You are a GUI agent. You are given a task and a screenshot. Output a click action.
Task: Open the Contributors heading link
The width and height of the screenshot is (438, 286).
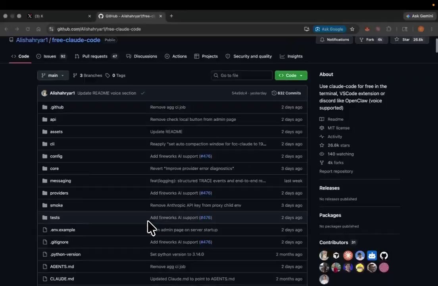(x=338, y=242)
